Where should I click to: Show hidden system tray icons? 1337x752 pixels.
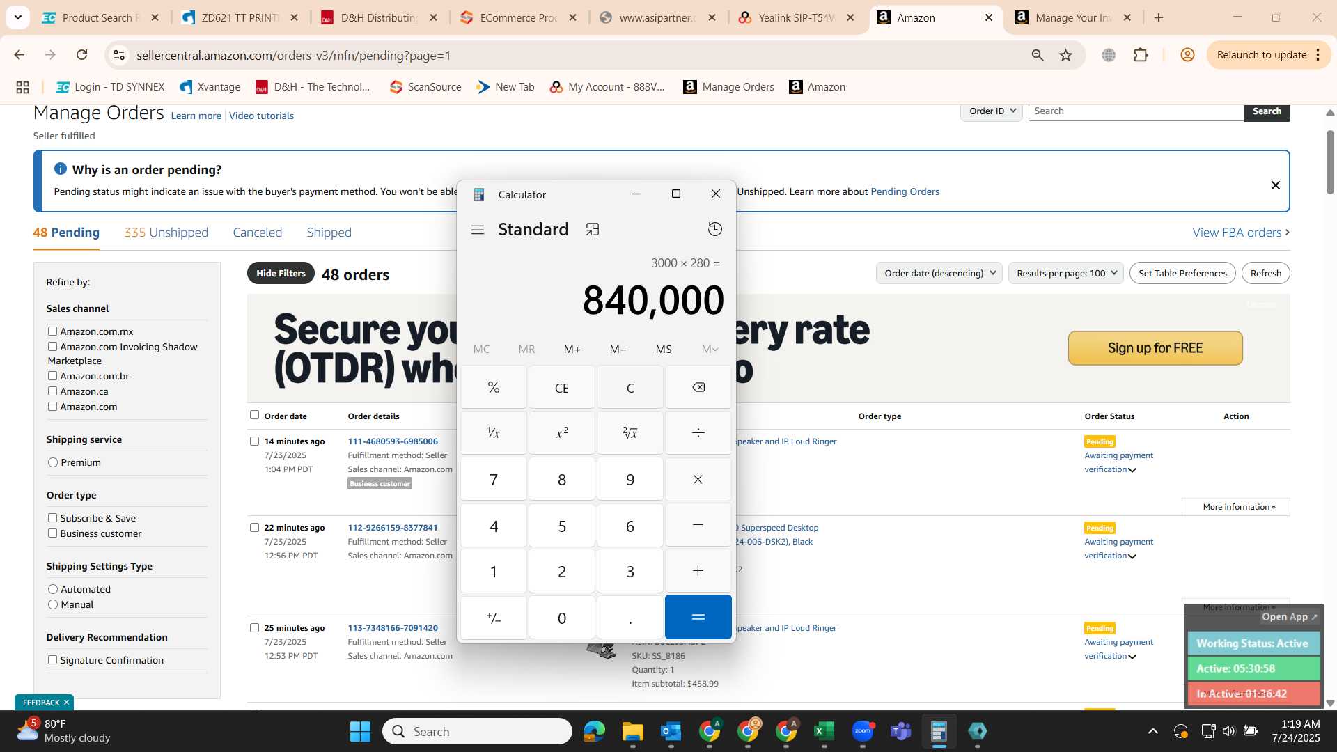click(x=1153, y=731)
